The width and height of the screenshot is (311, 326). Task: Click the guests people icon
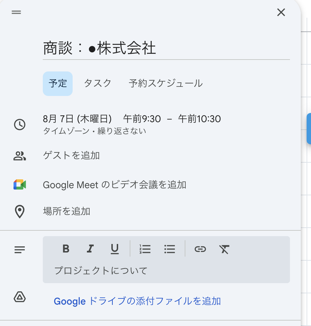pos(20,156)
